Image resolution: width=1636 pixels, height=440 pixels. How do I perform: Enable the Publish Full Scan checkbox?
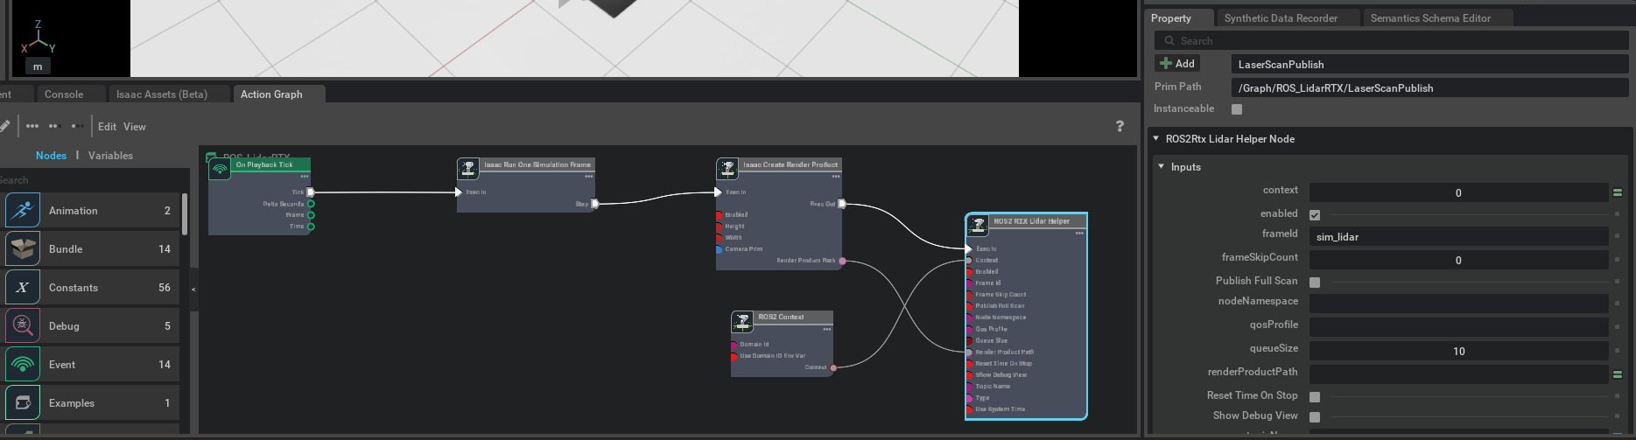coord(1315,282)
